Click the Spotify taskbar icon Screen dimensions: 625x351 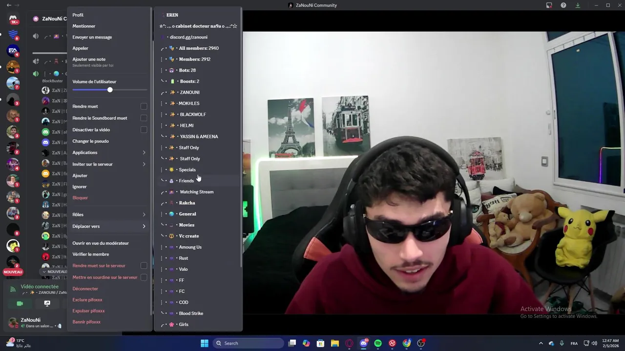(x=378, y=343)
